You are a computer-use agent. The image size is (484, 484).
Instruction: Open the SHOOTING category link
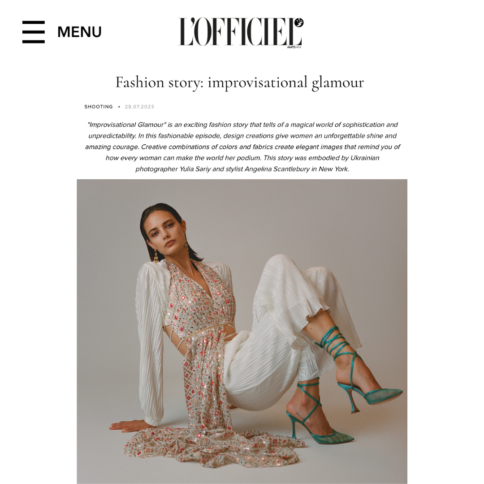pyautogui.click(x=99, y=107)
